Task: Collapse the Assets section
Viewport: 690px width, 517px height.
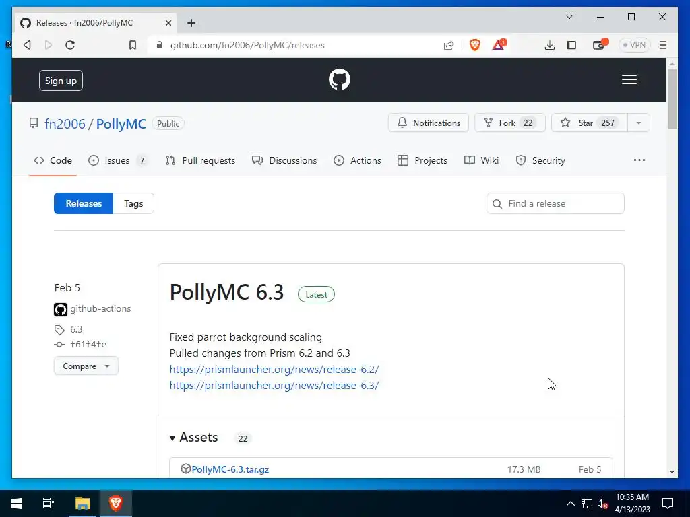Action: tap(193, 438)
